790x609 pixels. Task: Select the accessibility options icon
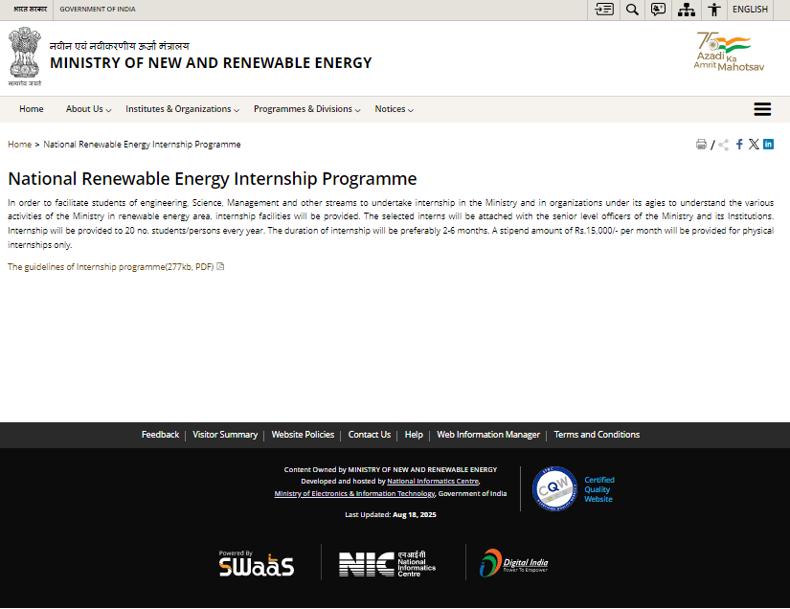coord(714,10)
